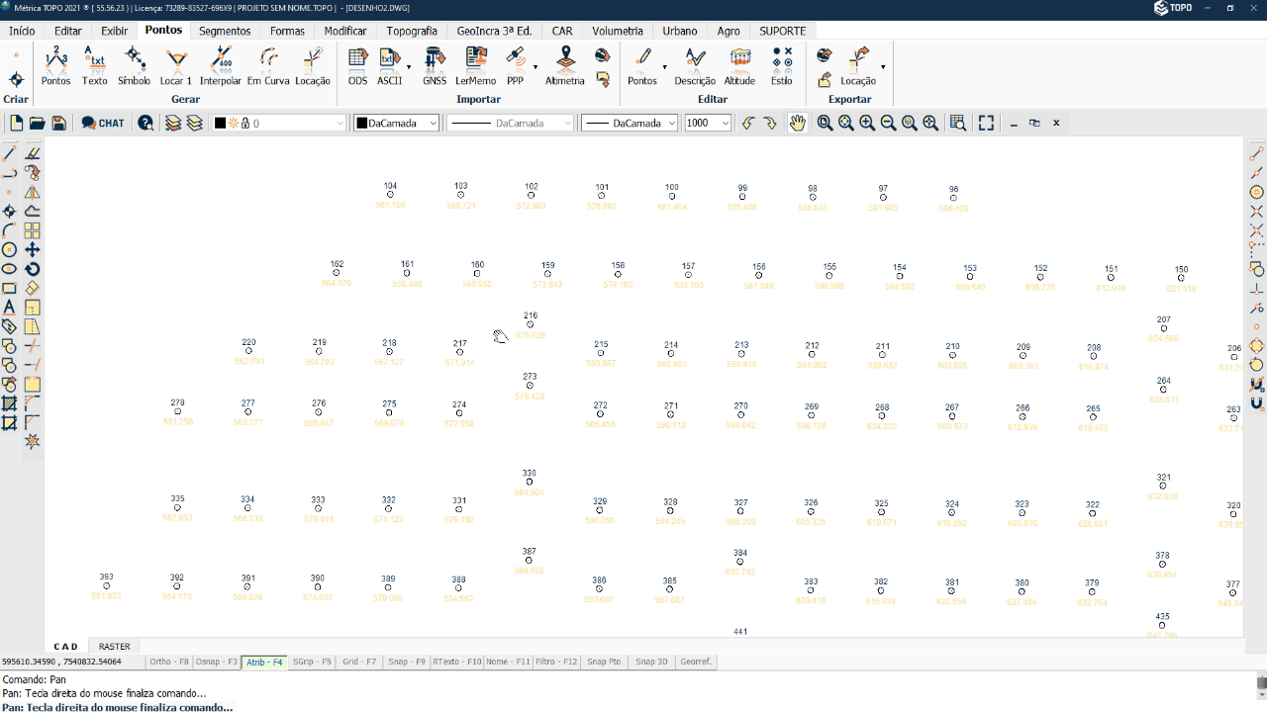The width and height of the screenshot is (1267, 712).
Task: Open the Volumetria ribbon tab
Action: click(617, 31)
